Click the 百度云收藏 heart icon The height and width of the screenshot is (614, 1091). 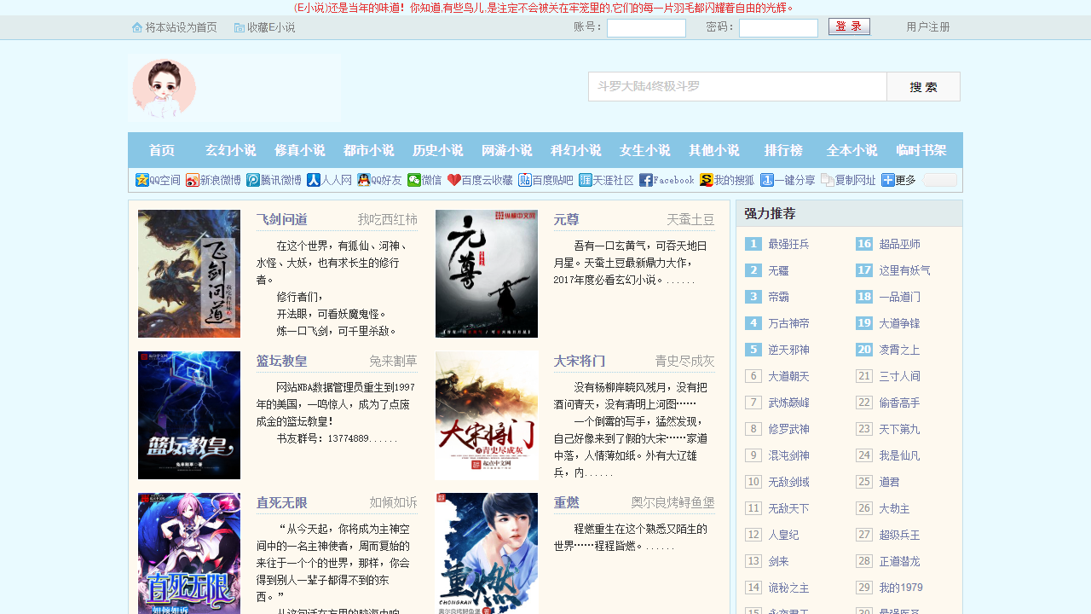(454, 180)
